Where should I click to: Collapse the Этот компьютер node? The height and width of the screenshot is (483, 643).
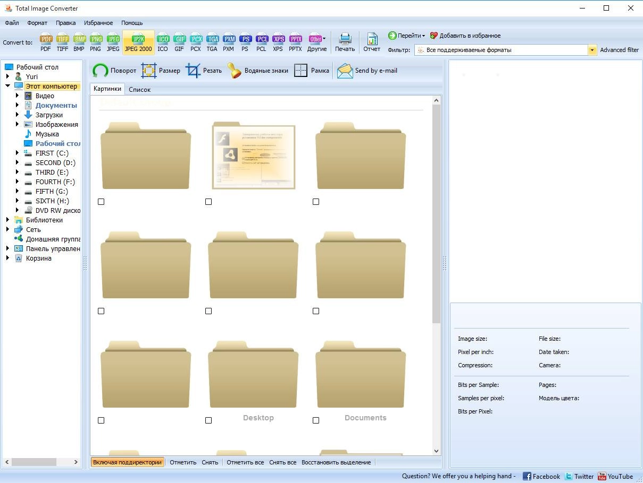tap(8, 86)
